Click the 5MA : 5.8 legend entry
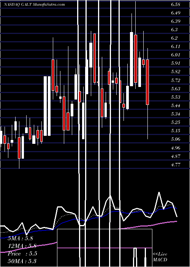Image resolution: width=190 pixels, height=267 pixels. pyautogui.click(x=21, y=238)
